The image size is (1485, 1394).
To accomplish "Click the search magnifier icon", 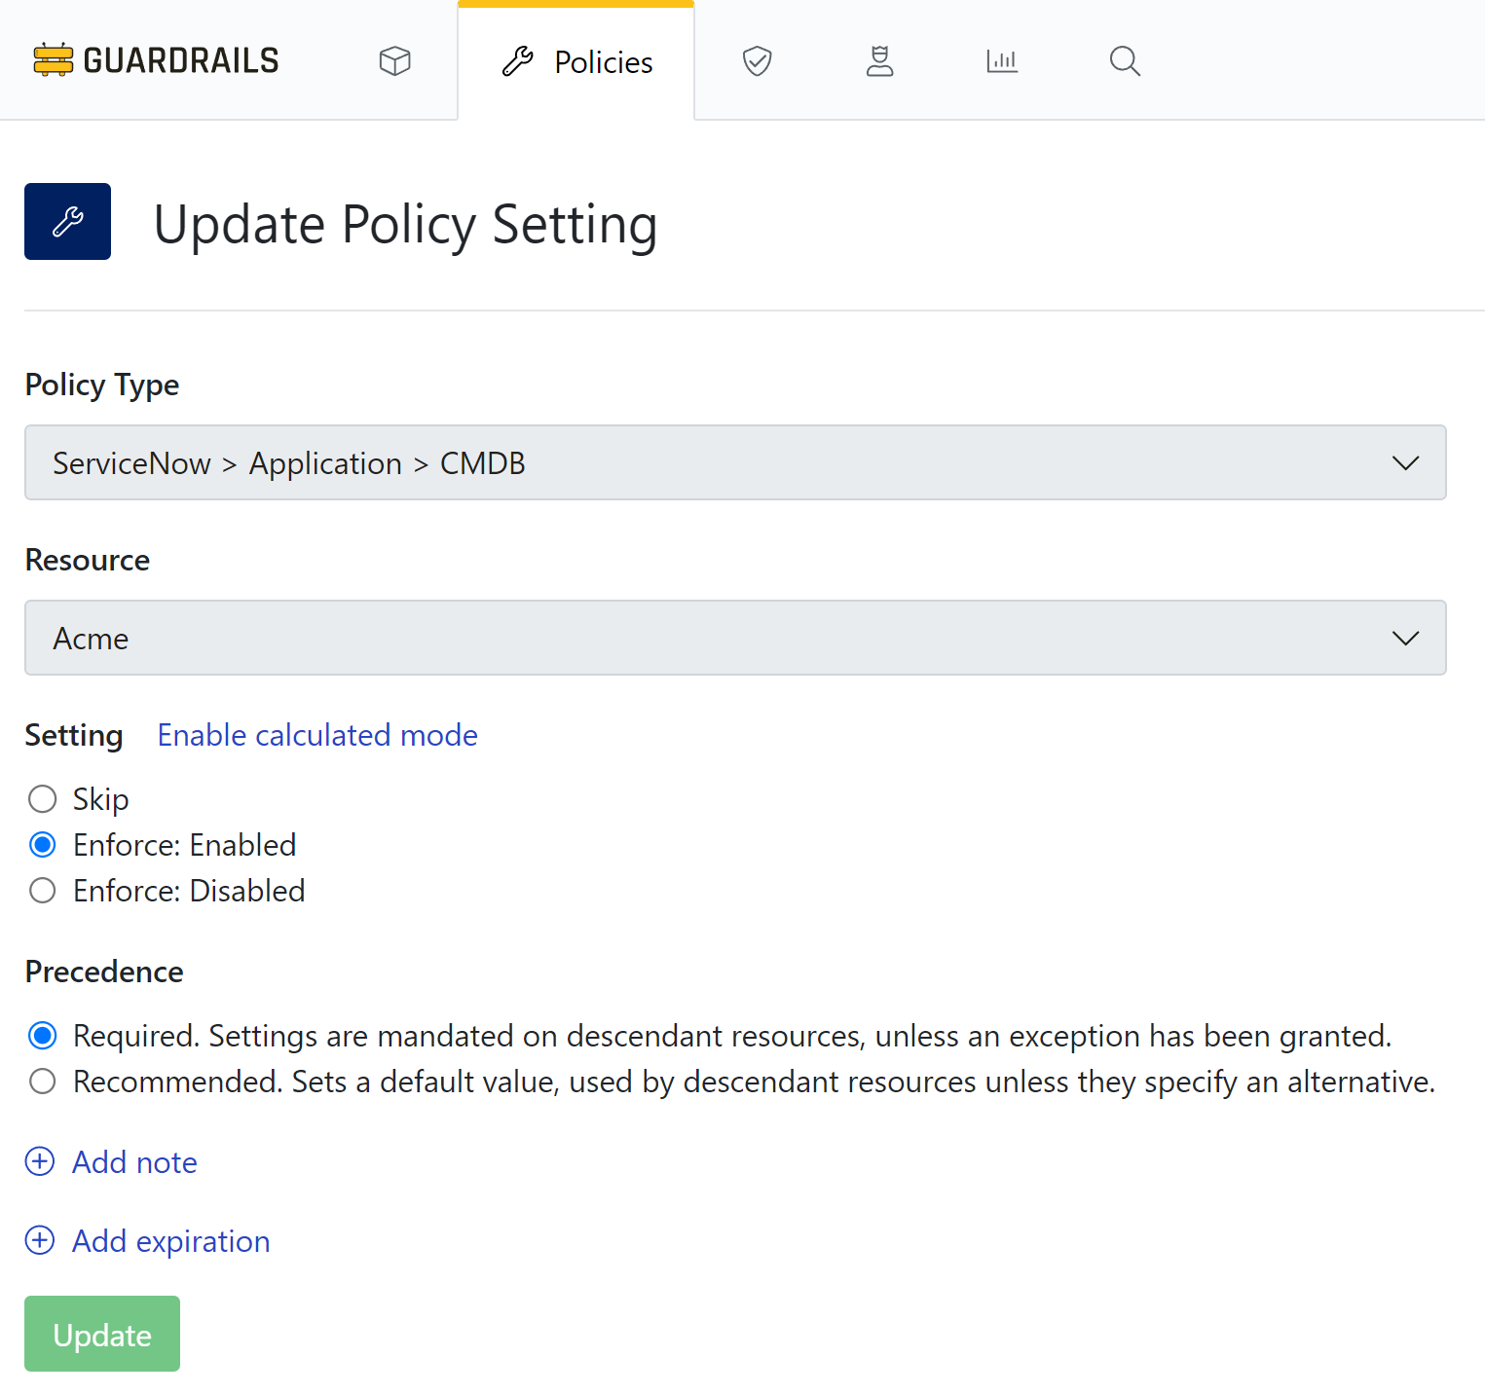I will pos(1125,60).
